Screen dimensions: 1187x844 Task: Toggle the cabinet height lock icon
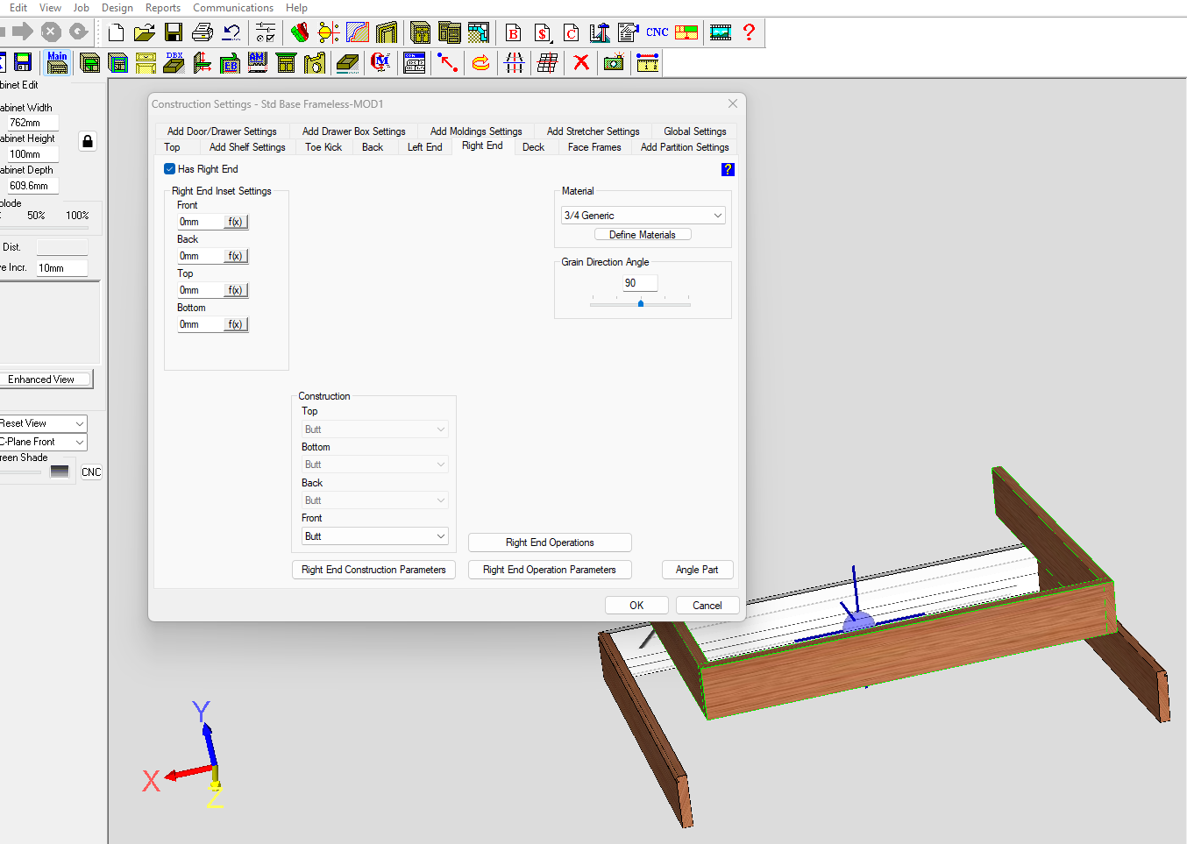tap(88, 141)
